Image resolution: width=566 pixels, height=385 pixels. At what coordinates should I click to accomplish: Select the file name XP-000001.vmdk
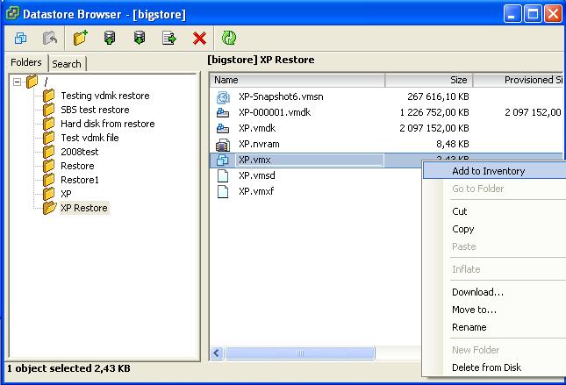(x=275, y=112)
